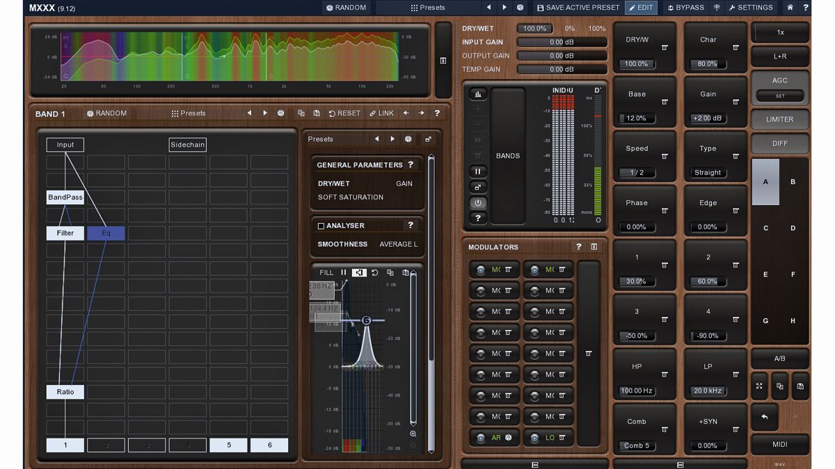Open Modulators help question mark
The height and width of the screenshot is (469, 835).
pos(578,247)
